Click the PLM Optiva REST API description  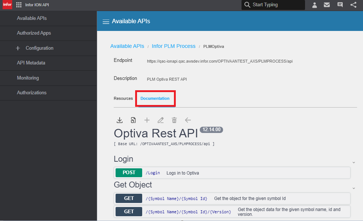click(x=167, y=79)
